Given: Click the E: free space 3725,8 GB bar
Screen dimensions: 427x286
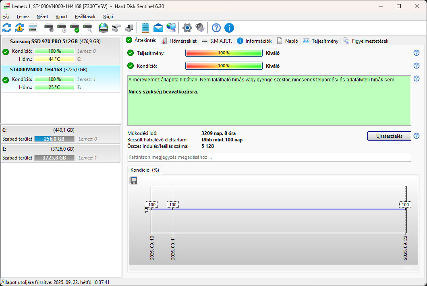Looking at the screenshot, I should tap(54, 158).
